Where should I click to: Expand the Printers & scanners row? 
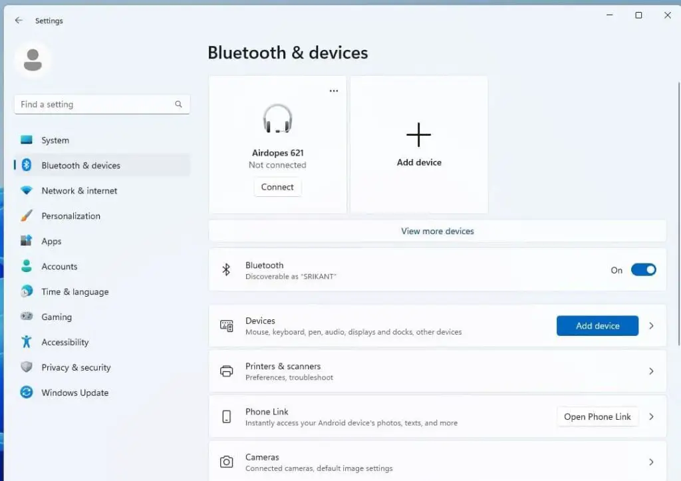click(650, 371)
